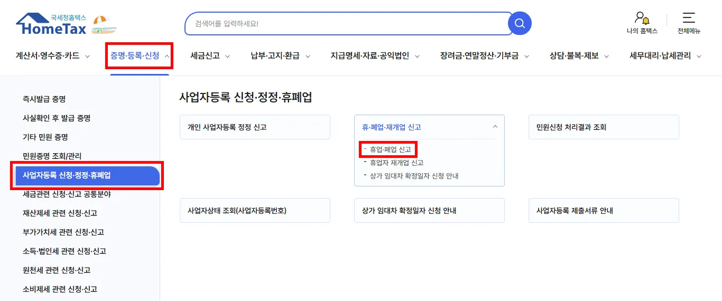
Task: Collapse 휴·폐업·재개업 신고 with its chevron
Action: coord(495,127)
